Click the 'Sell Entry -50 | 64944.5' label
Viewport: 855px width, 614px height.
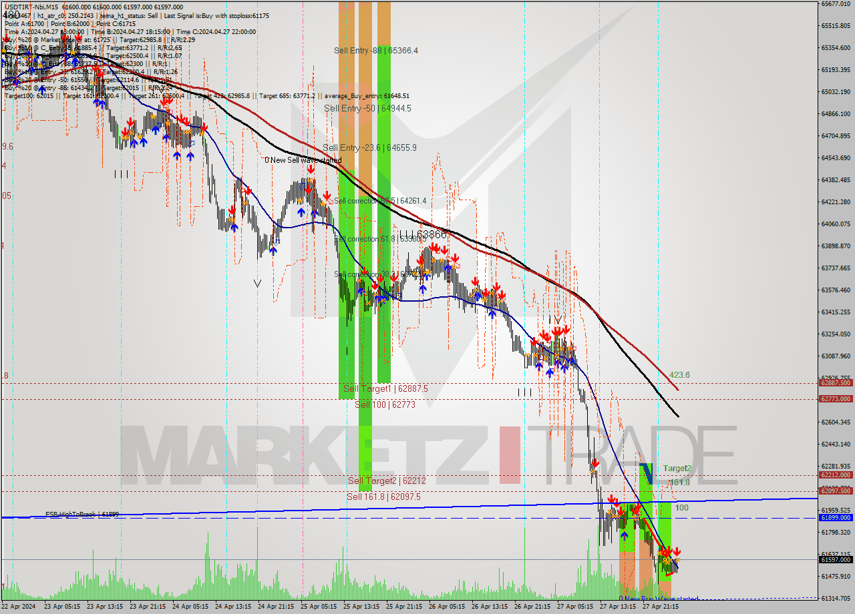pos(367,108)
